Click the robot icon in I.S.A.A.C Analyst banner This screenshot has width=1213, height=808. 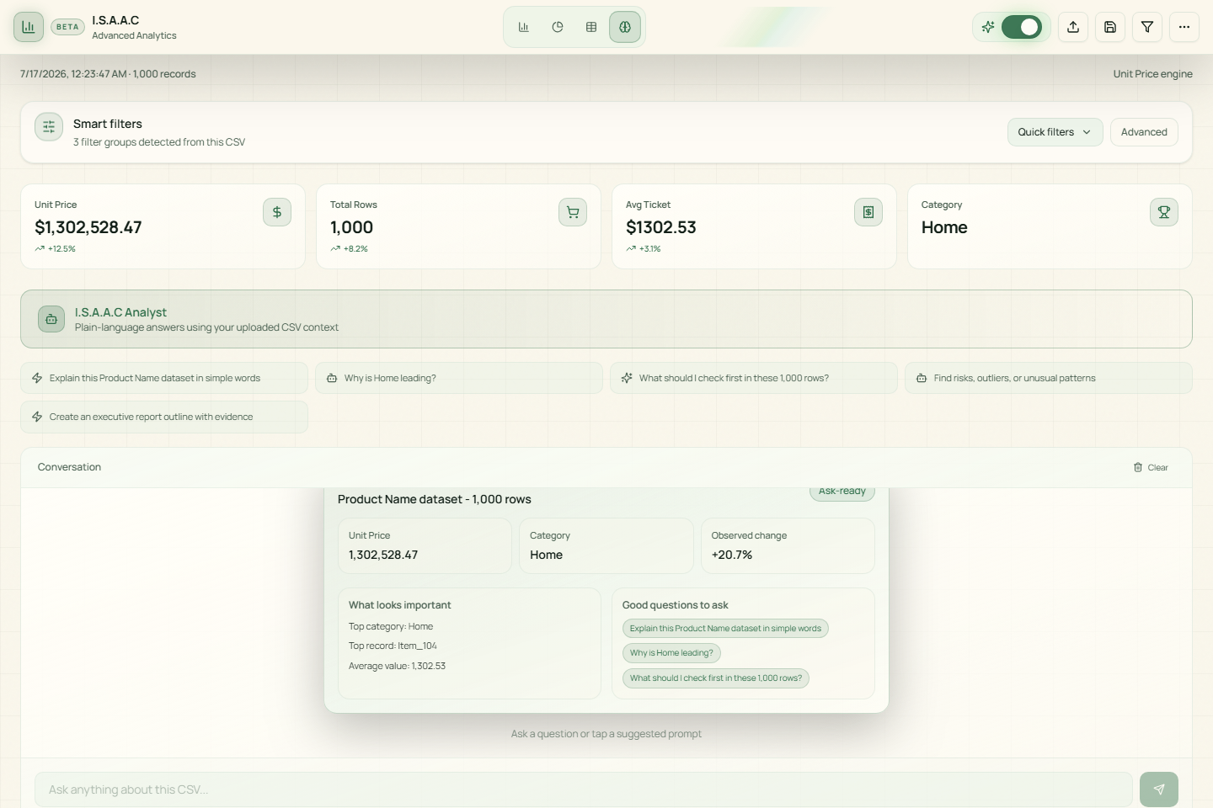click(x=51, y=319)
